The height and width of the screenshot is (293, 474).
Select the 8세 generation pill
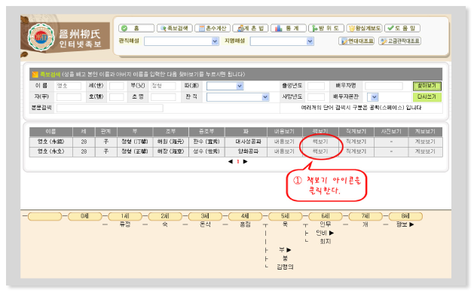coord(405,216)
